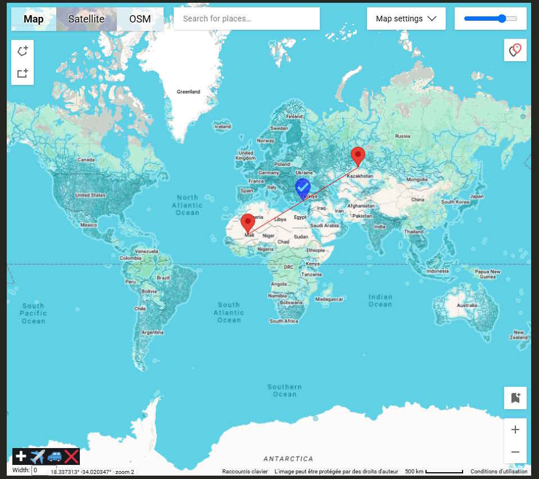Click the bookmark add icon
This screenshot has width=539, height=479.
[x=515, y=397]
